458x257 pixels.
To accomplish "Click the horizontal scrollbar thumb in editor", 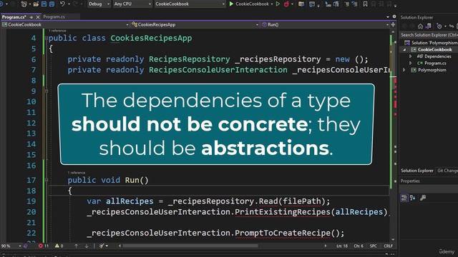I will click(x=190, y=246).
